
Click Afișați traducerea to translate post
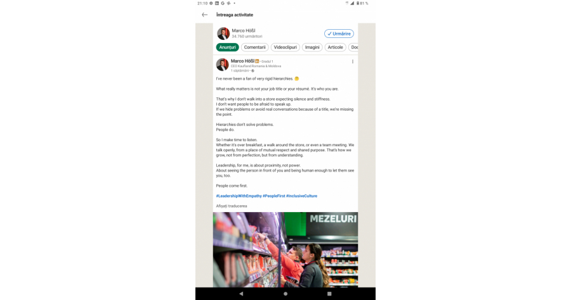coord(232,206)
